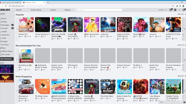The height and width of the screenshot is (104, 186).
Task: Open the Piggy game thumbnail
Action: [124, 25]
